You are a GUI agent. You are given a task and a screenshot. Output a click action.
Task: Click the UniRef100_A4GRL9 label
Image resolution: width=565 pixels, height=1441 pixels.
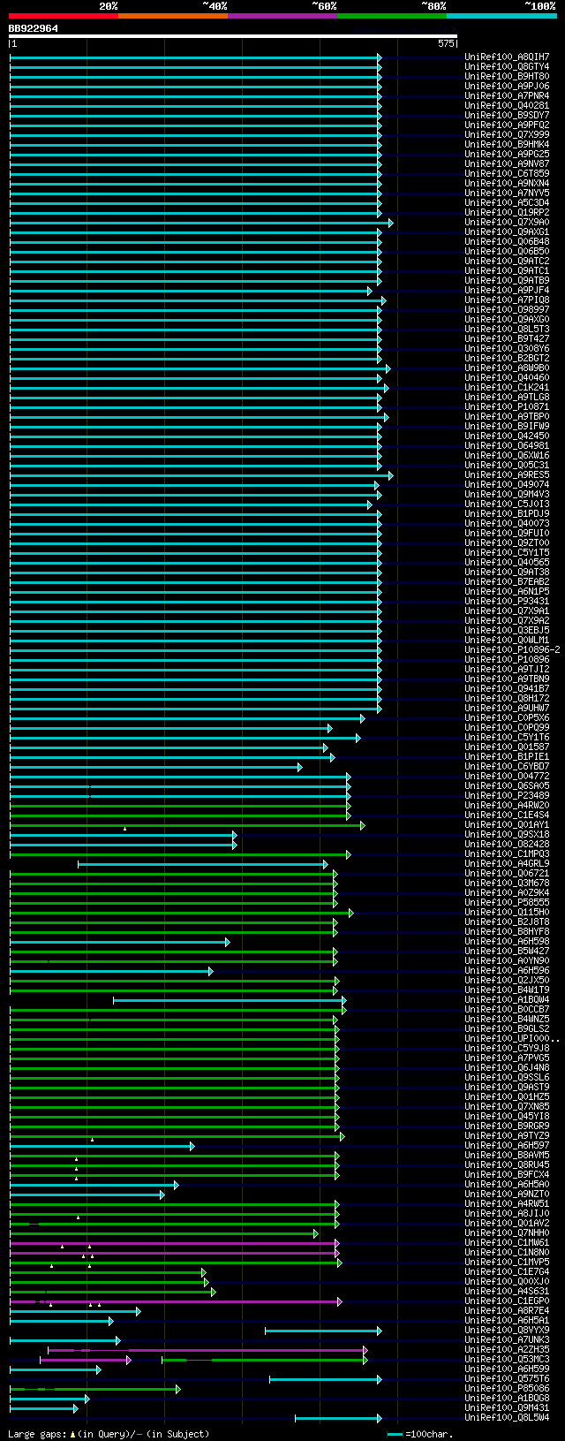(x=507, y=864)
